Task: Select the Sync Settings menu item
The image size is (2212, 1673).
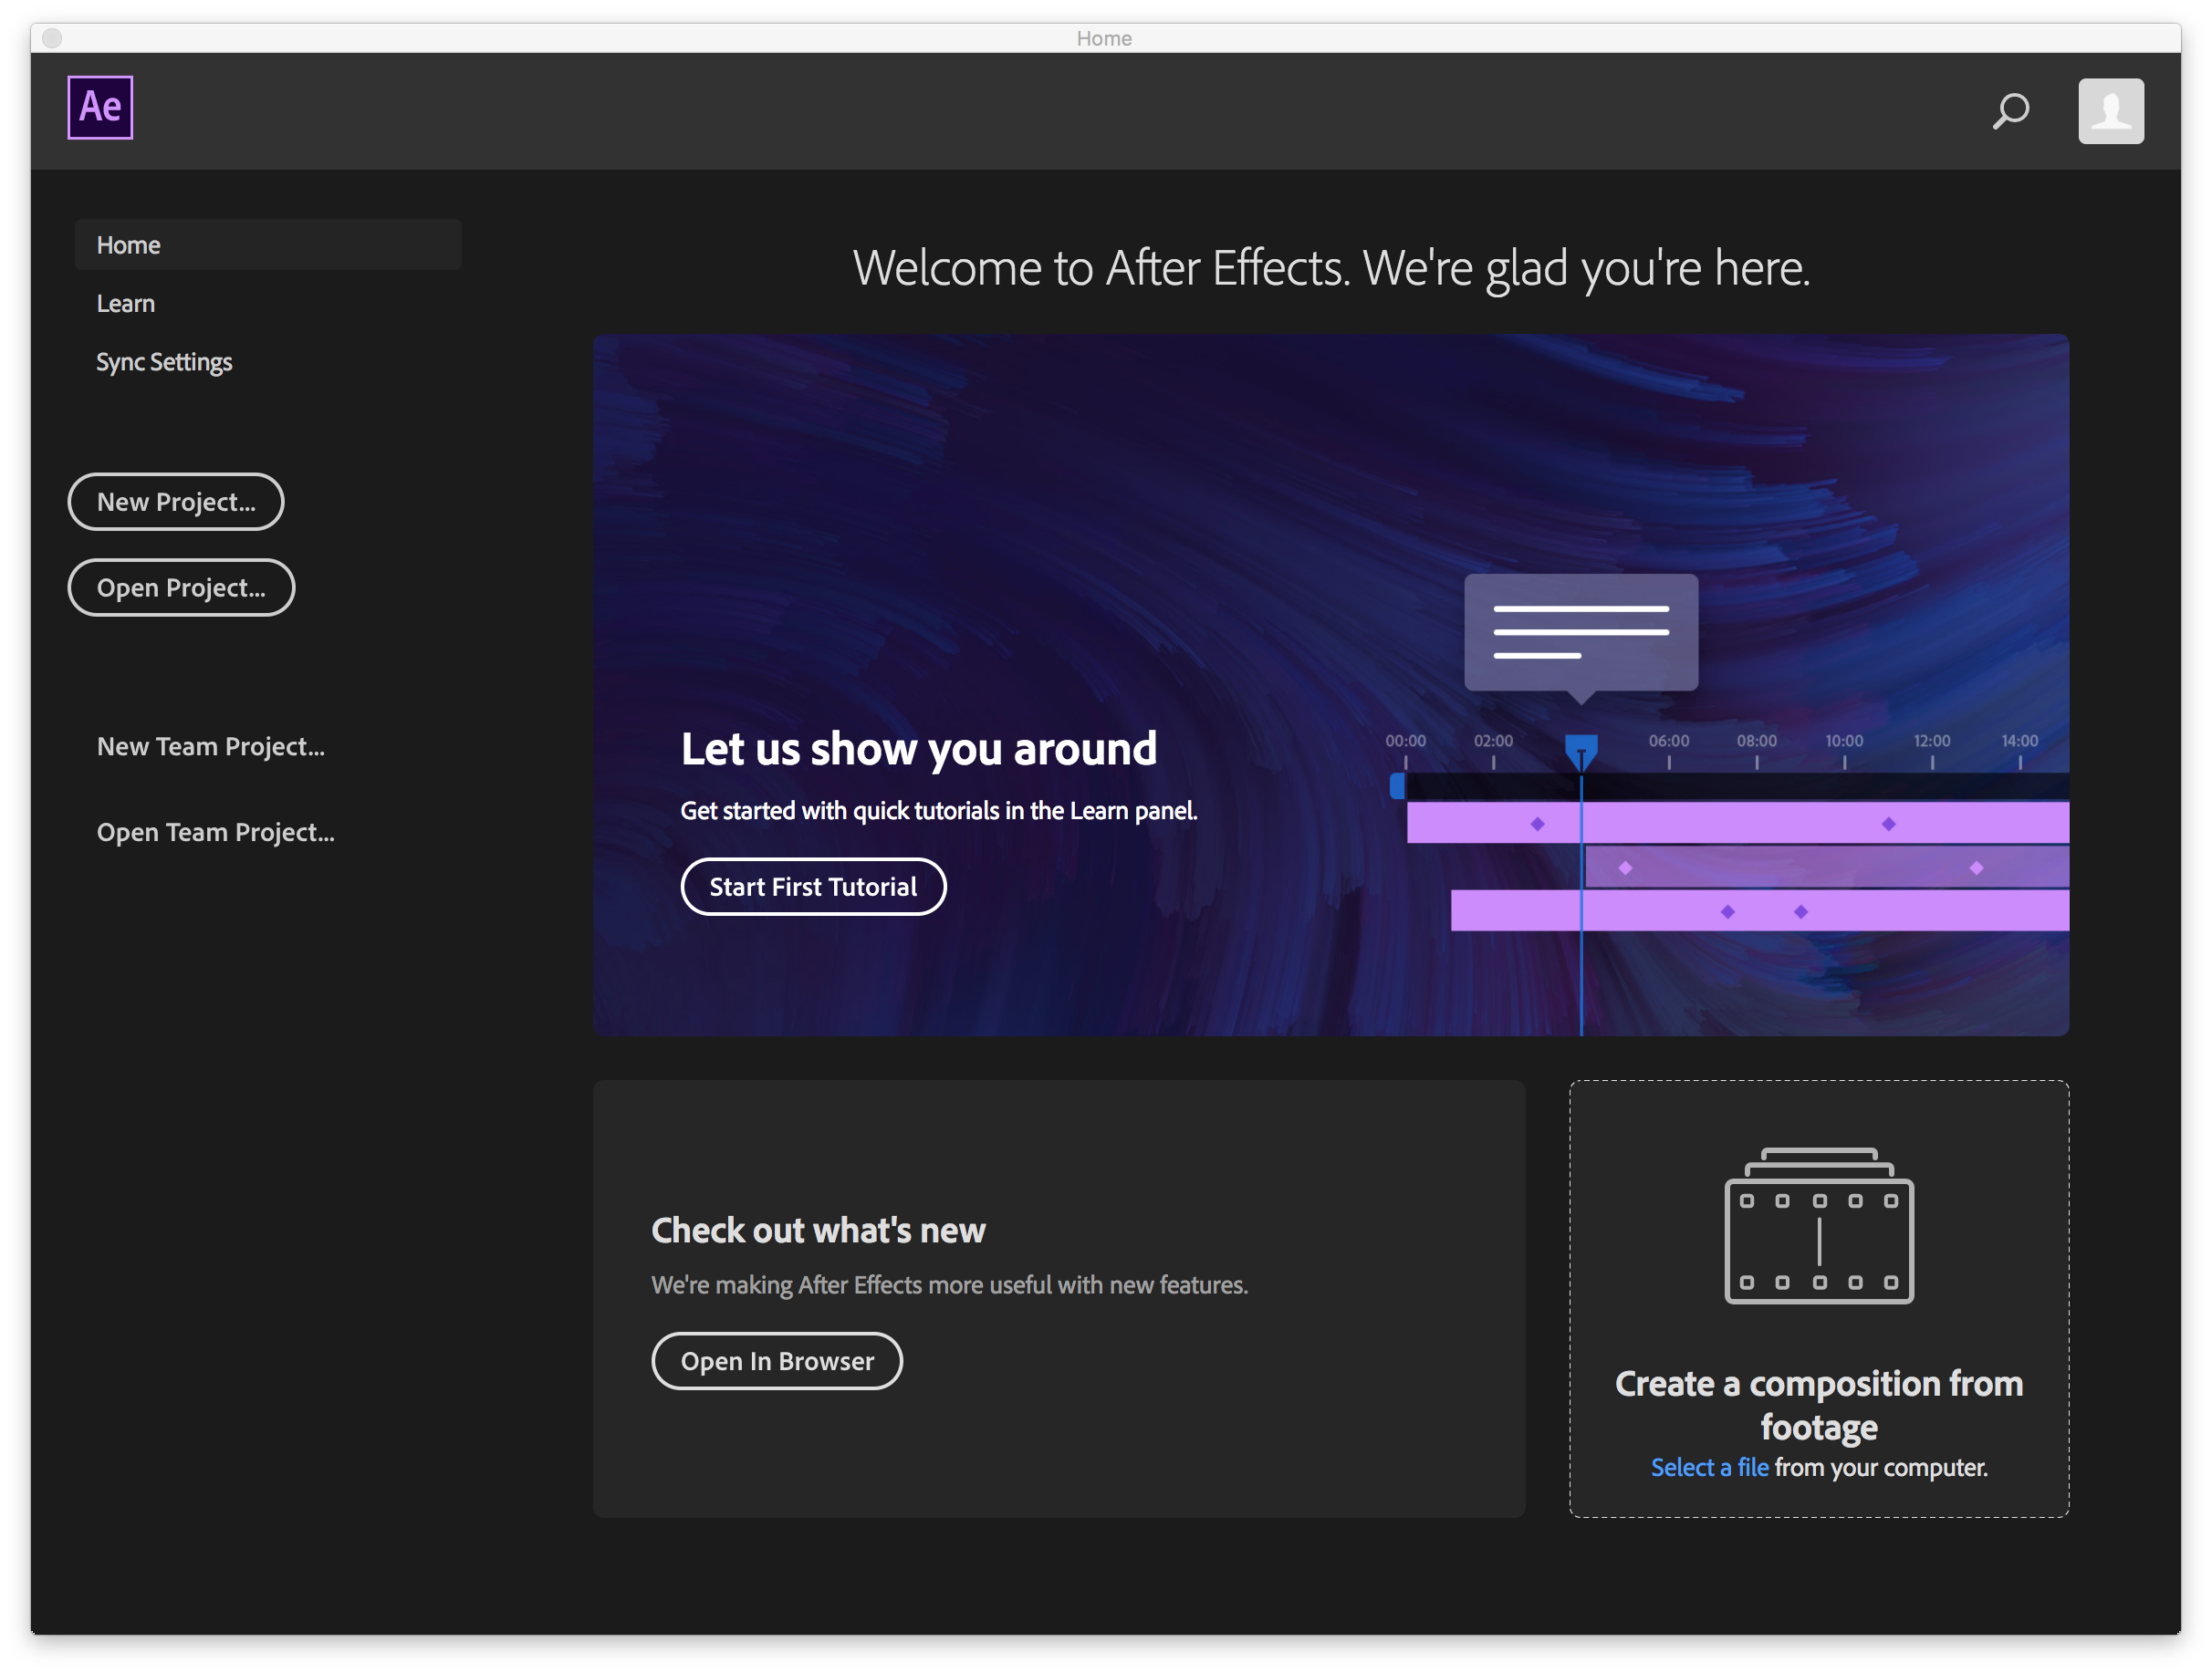Action: 163,360
